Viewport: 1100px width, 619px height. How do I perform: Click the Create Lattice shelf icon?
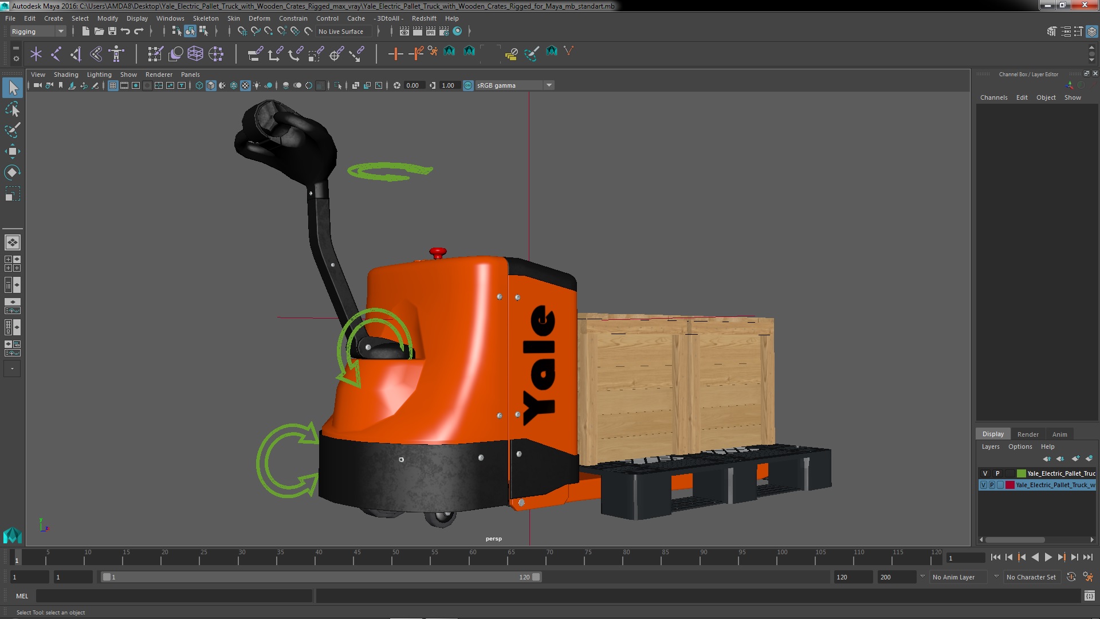pos(195,54)
